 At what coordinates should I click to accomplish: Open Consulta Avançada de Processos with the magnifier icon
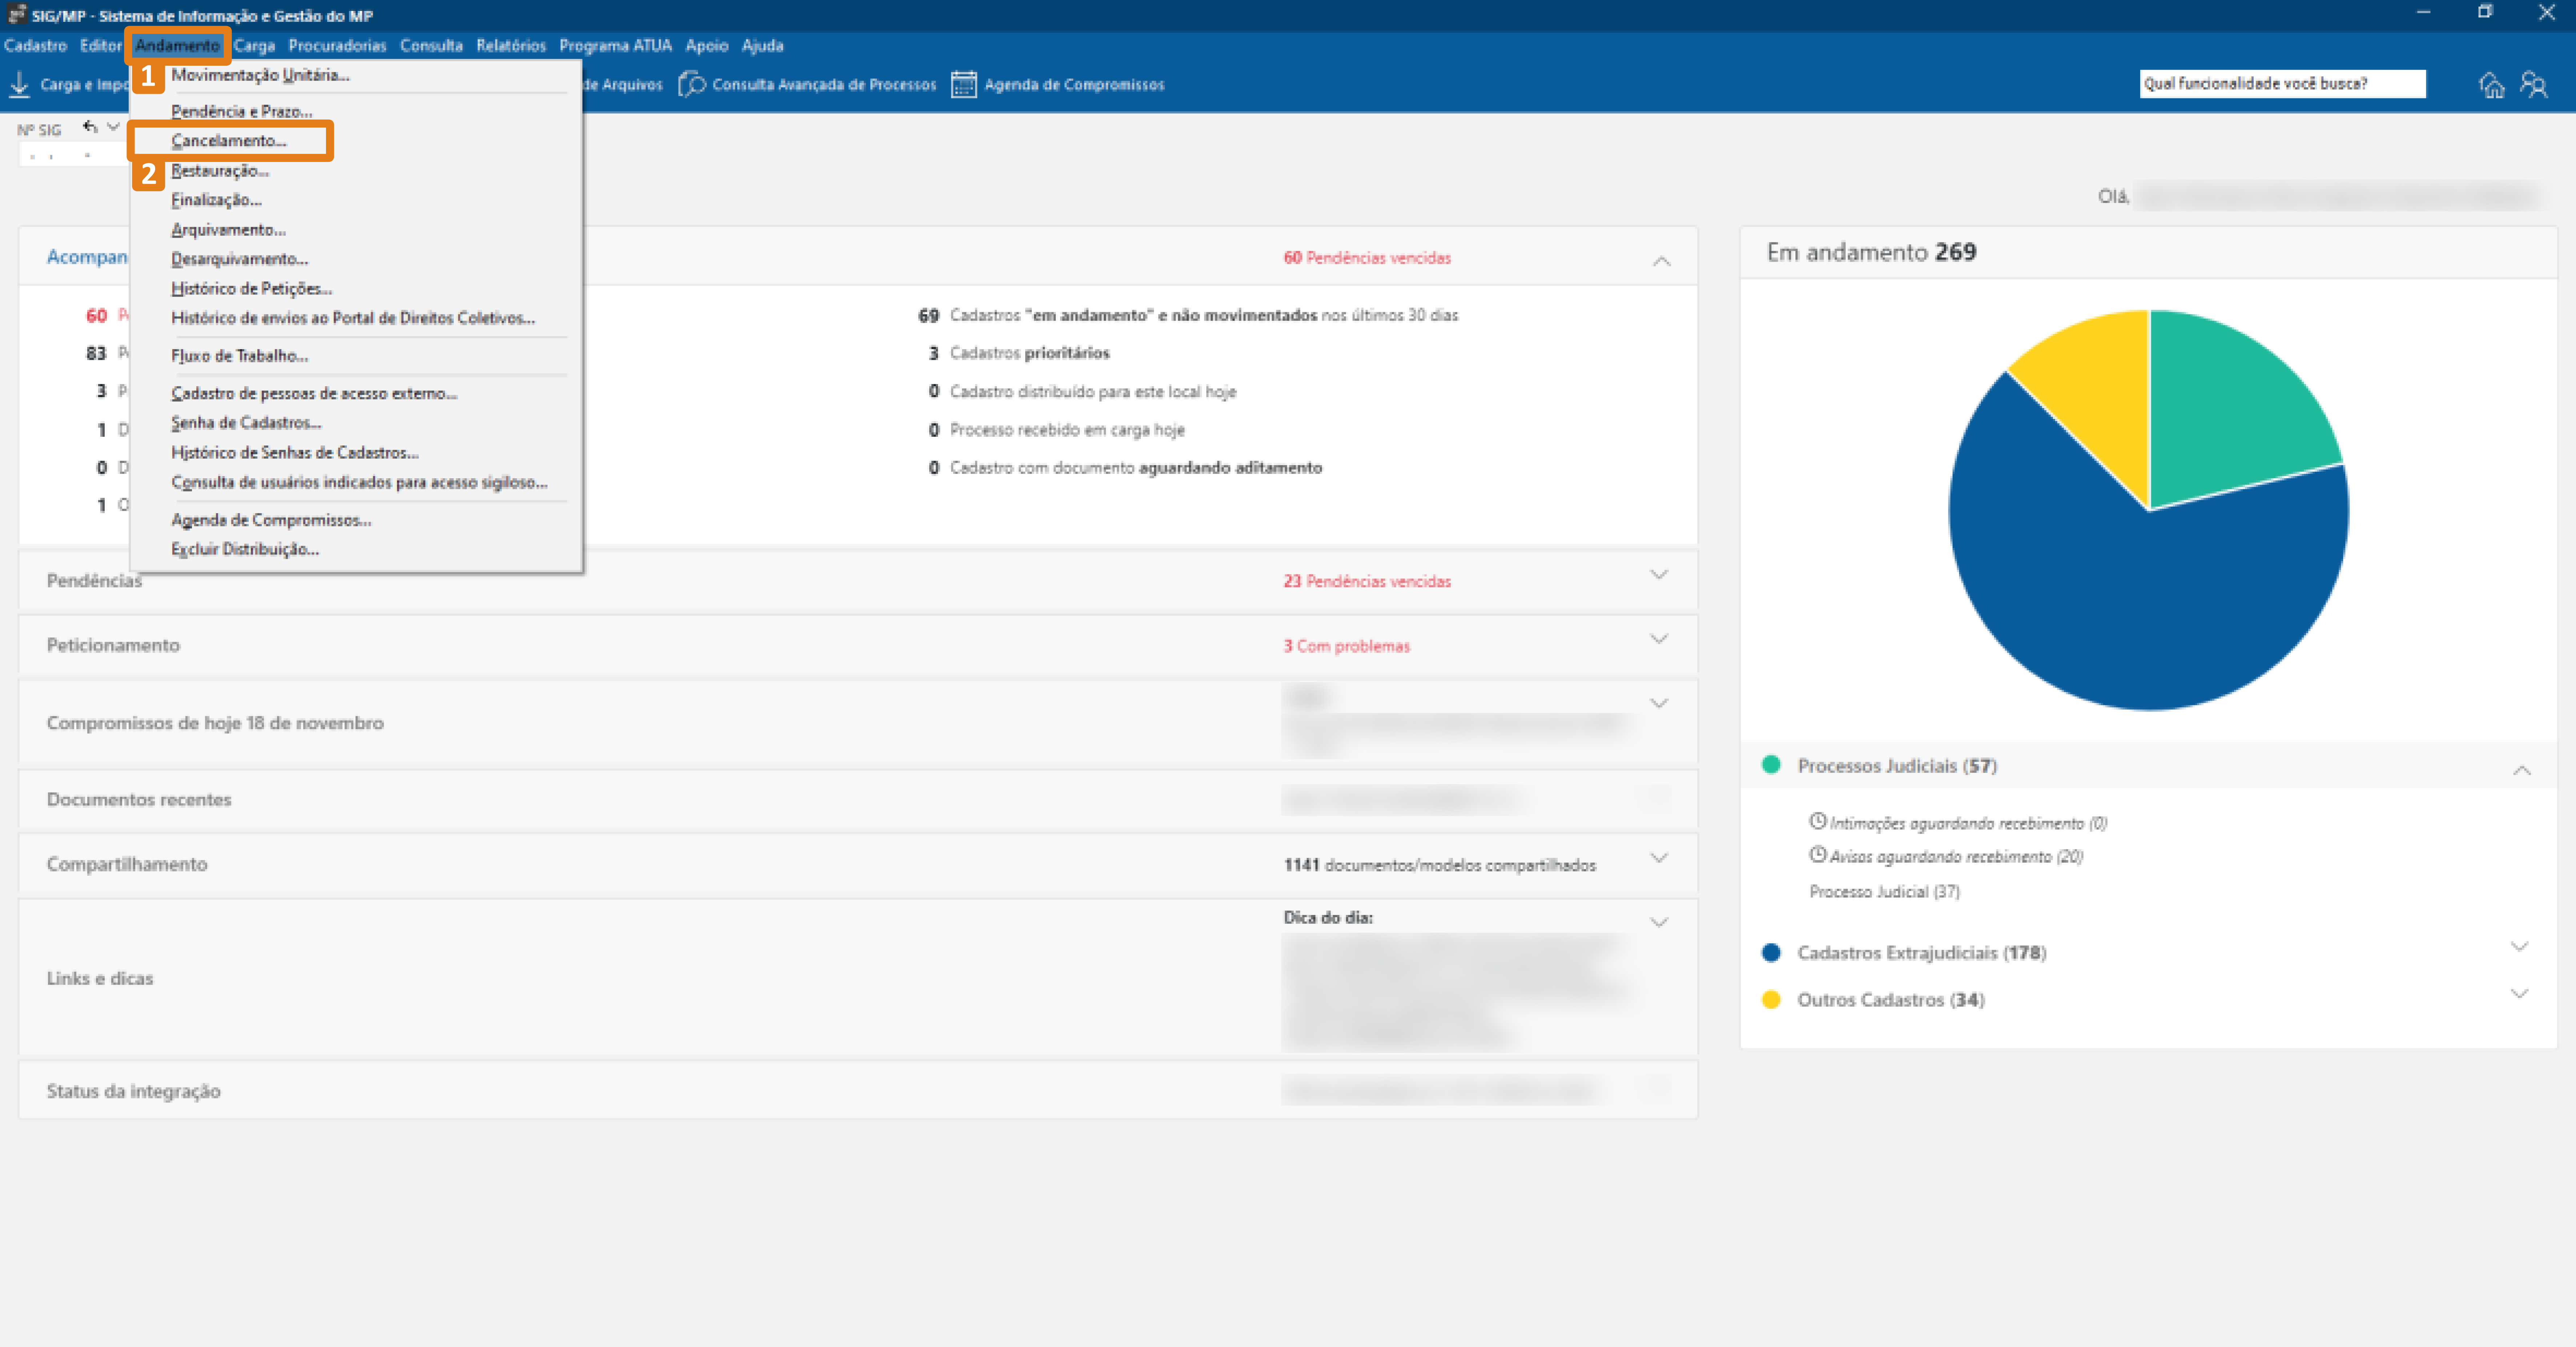tap(691, 84)
